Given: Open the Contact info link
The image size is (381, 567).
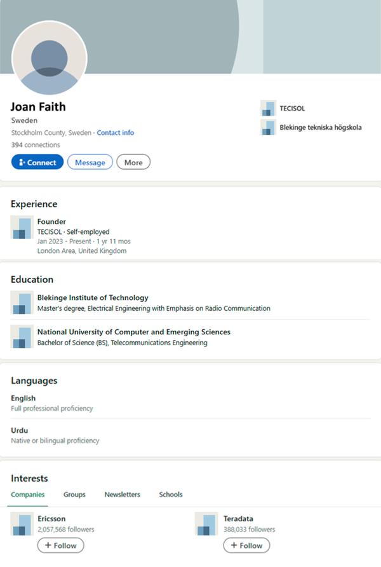Looking at the screenshot, I should click(116, 133).
